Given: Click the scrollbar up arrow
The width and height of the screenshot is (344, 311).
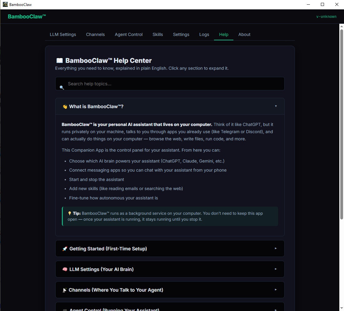Looking at the screenshot, I should click(x=342, y=26).
